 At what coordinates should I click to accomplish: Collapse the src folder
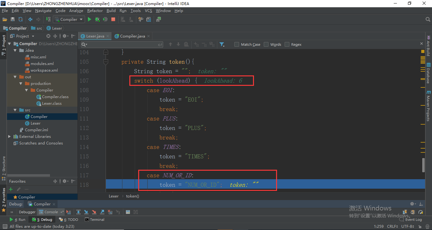tap(15, 110)
